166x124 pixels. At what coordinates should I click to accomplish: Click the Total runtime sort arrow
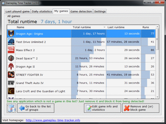pos(104,27)
